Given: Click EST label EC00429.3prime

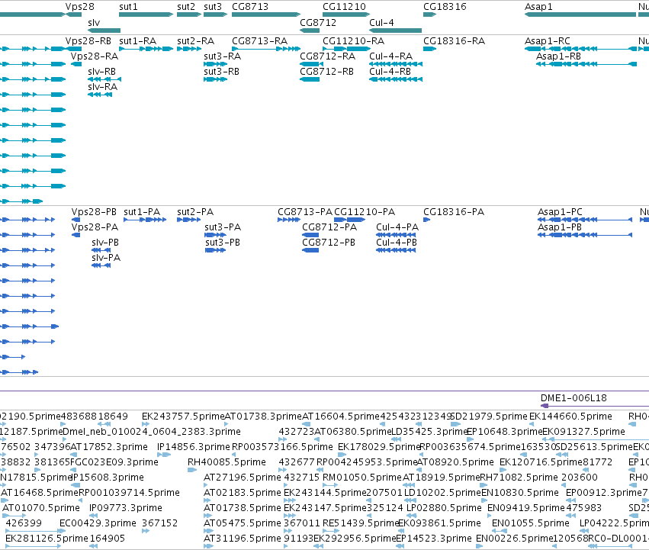Looking at the screenshot, I should coord(98,523).
